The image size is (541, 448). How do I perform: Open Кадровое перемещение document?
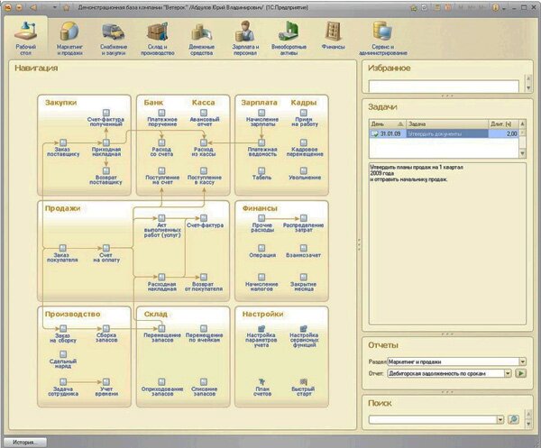pyautogui.click(x=304, y=148)
